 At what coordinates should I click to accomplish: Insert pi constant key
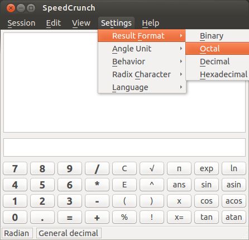coord(179,168)
